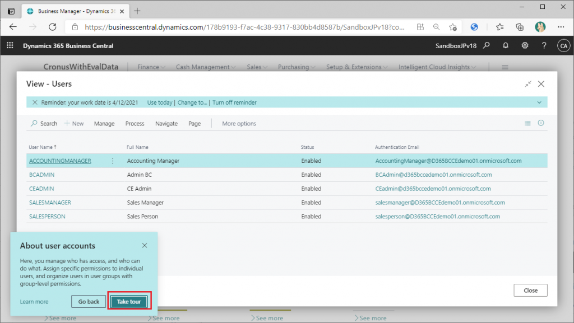Open the hamburger navigation menu icon
Viewport: 574px width, 323px height.
point(505,67)
